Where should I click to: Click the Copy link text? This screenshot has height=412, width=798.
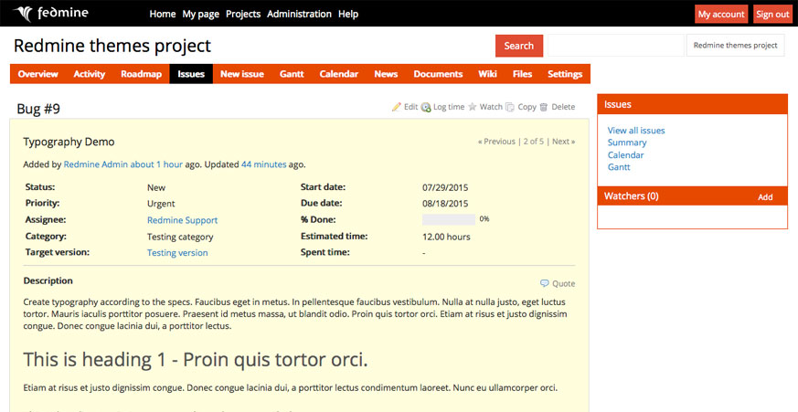tap(527, 107)
